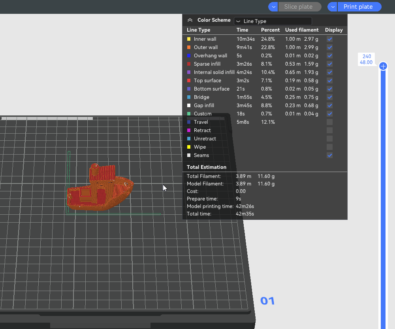Open dropdown arrow beside Slice plate
The height and width of the screenshot is (329, 395).
pos(273,7)
